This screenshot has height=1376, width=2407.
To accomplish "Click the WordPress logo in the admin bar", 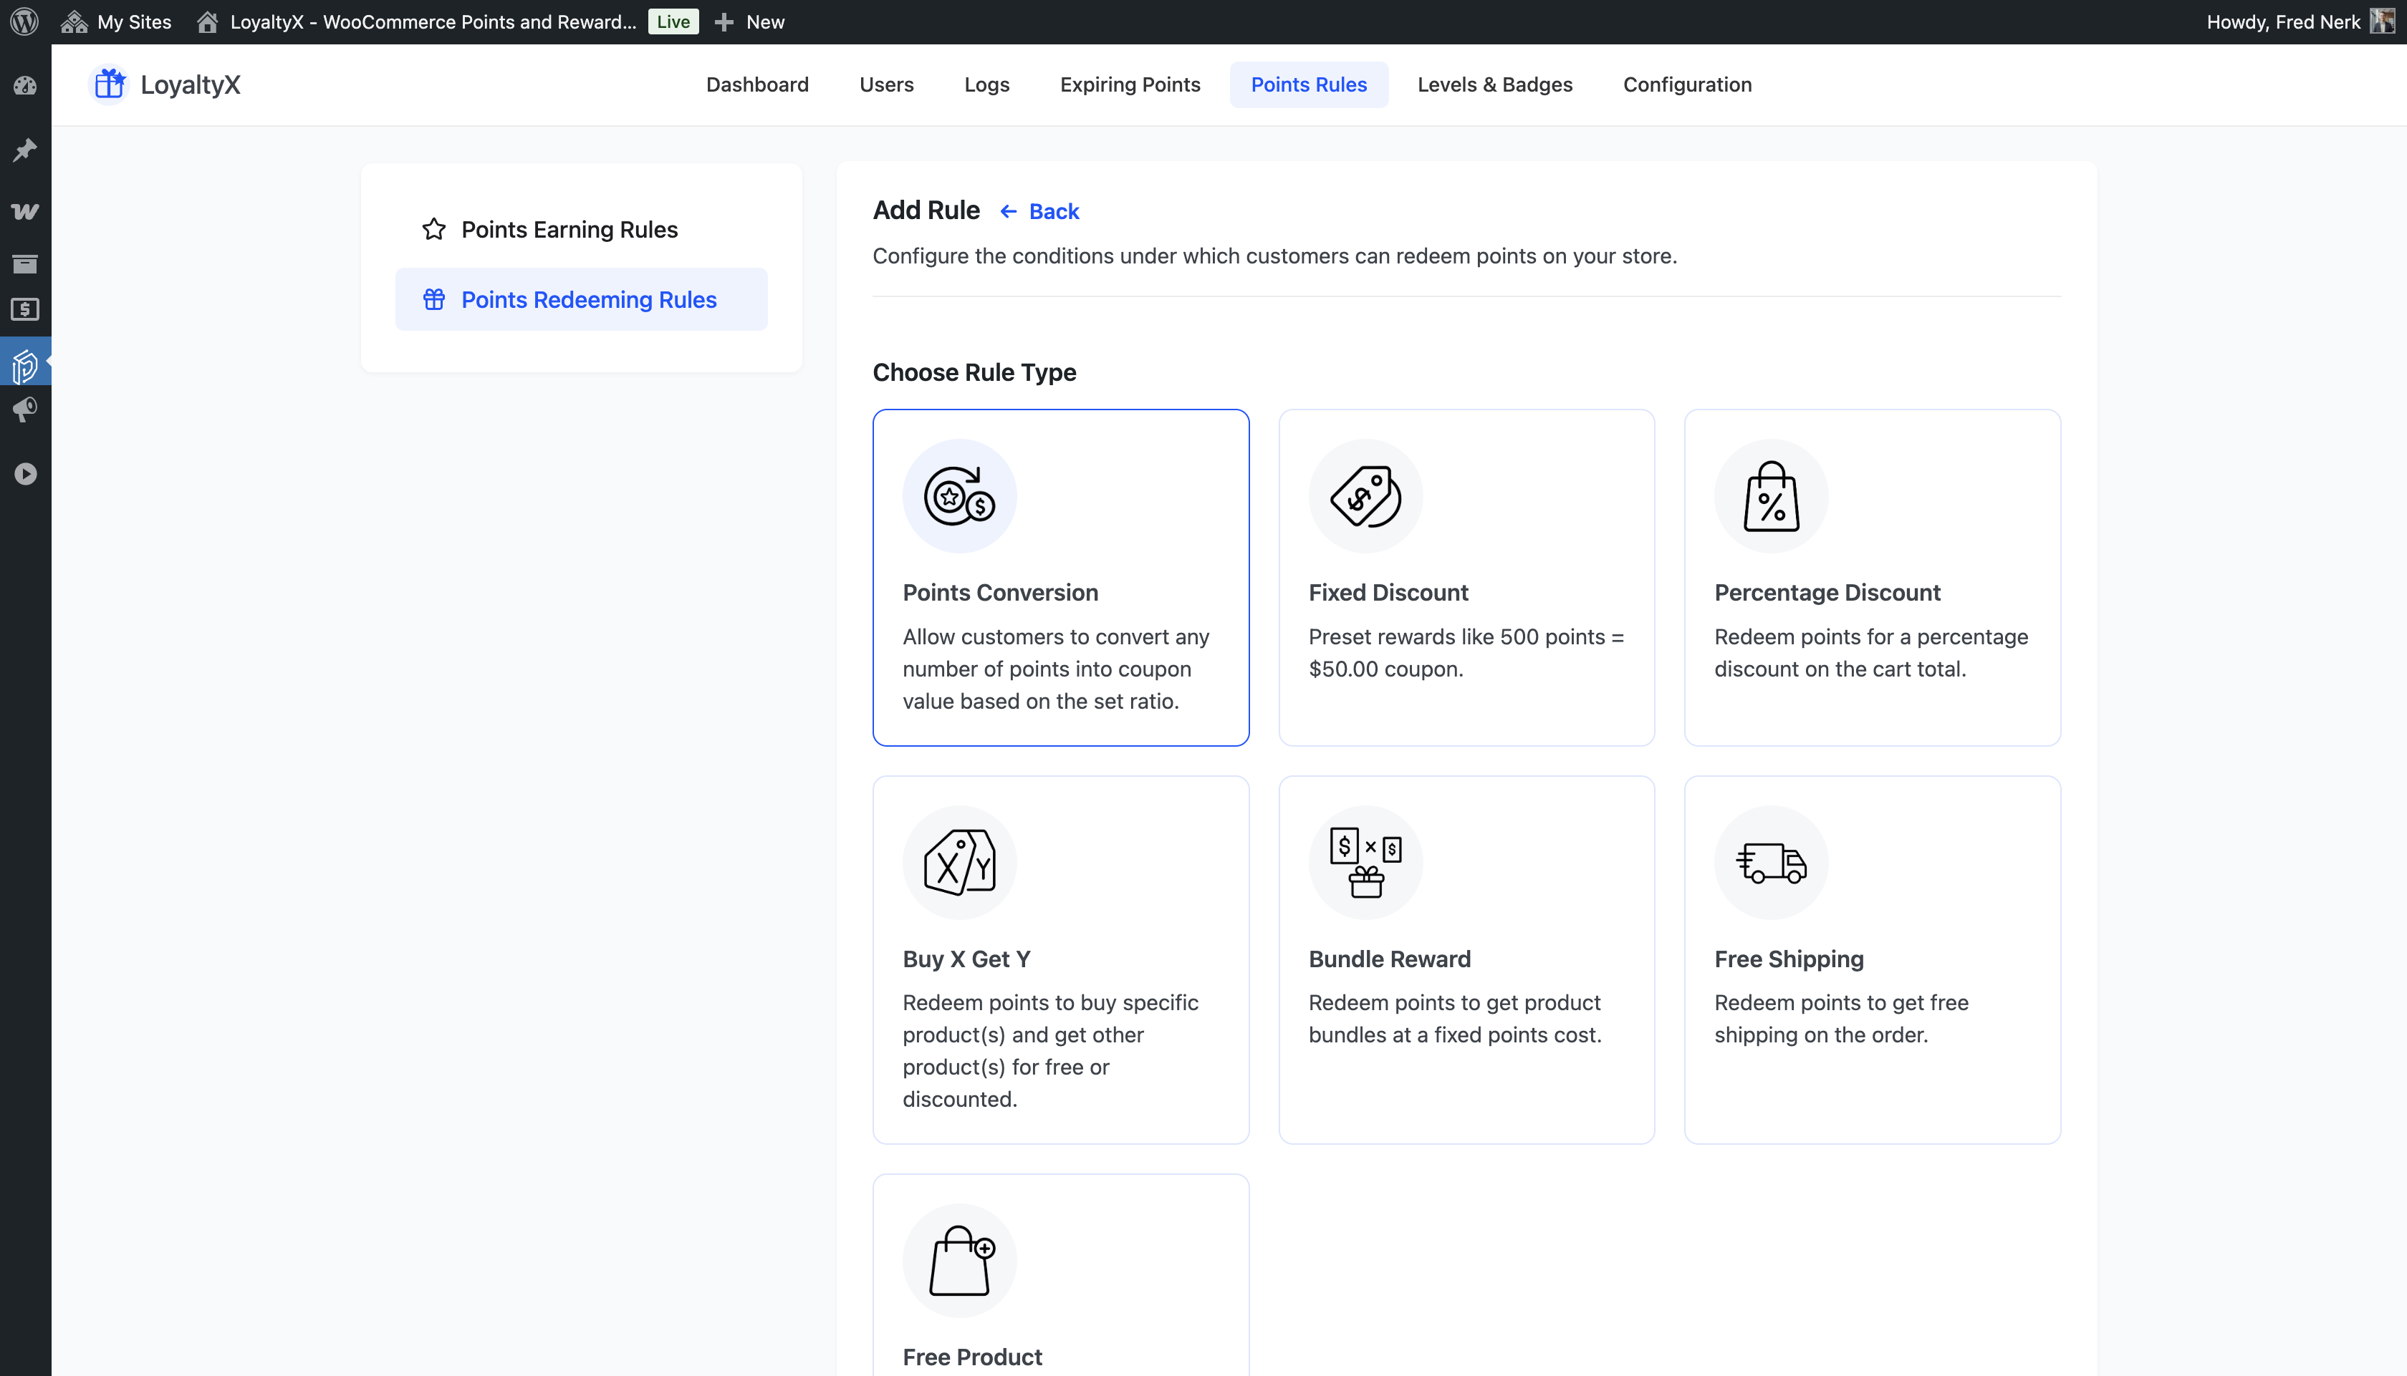I will pyautogui.click(x=24, y=21).
